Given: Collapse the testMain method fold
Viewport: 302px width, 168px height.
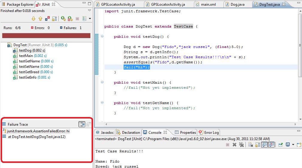Looking at the screenshot, I should click(x=102, y=82).
